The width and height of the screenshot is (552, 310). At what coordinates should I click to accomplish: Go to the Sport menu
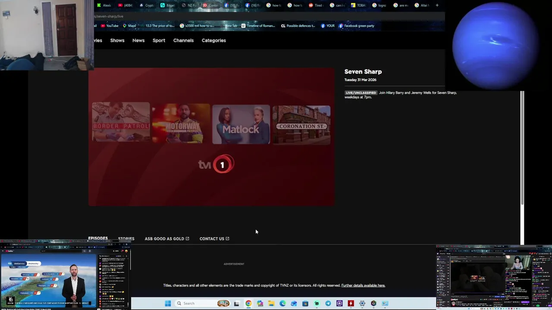pos(159,40)
